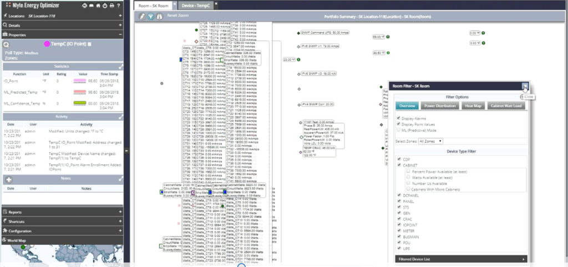
Task: Click the magnifier icon beside TempC
Action: [6, 44]
